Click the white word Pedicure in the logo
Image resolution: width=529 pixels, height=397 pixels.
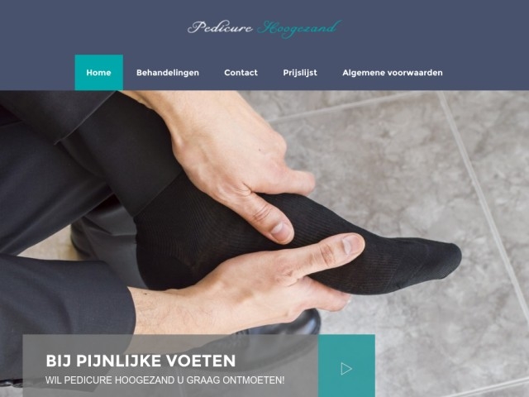tap(220, 27)
